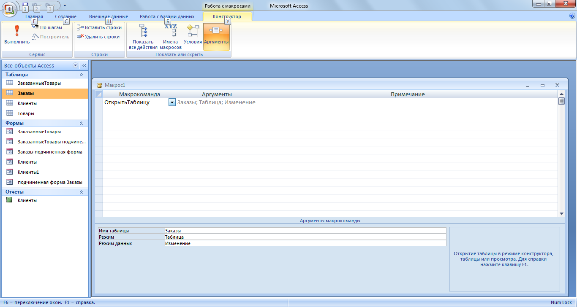This screenshot has height=307, width=577.
Task: Toggle Условия column
Action: [193, 35]
